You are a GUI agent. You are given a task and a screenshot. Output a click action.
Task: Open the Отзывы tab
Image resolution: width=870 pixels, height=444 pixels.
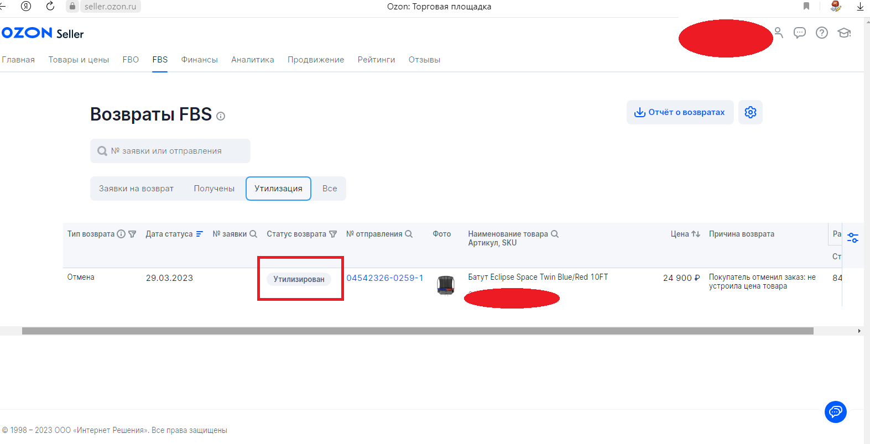[425, 60]
